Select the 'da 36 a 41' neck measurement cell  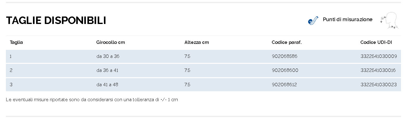pos(107,70)
